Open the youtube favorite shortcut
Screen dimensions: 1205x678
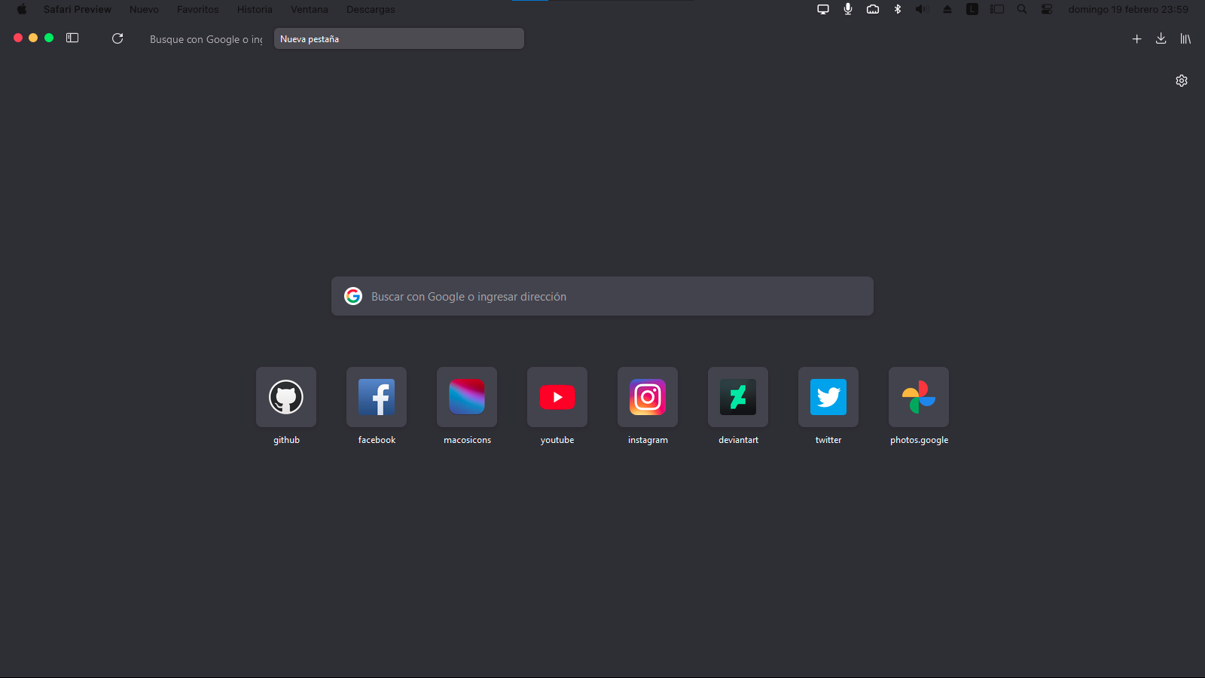pos(557,397)
